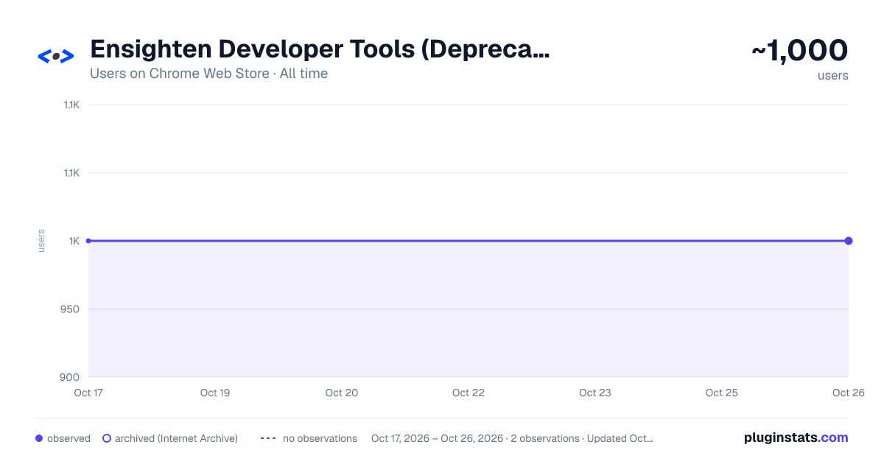
Task: Click 'Users on Chrome Web Store · All time' subtitle
Action: (208, 74)
